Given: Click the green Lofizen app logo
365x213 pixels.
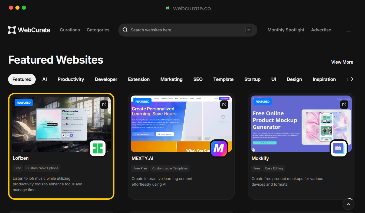Looking at the screenshot, I should (x=98, y=148).
